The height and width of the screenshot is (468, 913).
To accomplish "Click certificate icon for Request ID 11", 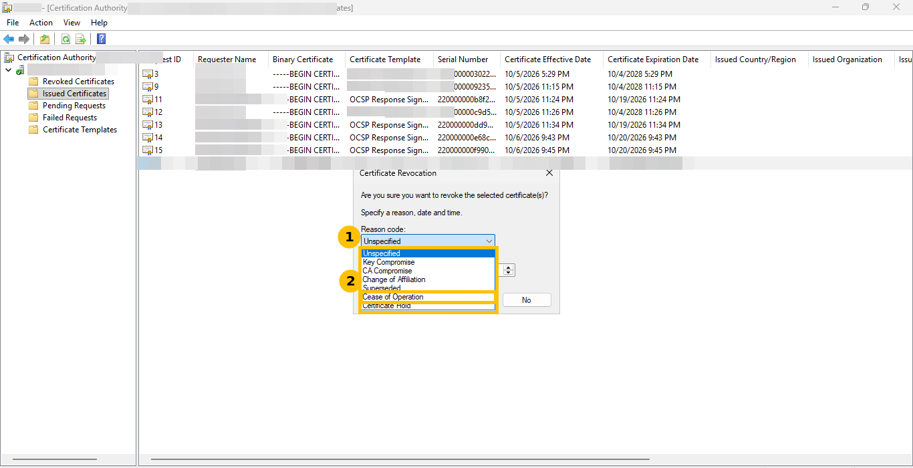I will 148,99.
